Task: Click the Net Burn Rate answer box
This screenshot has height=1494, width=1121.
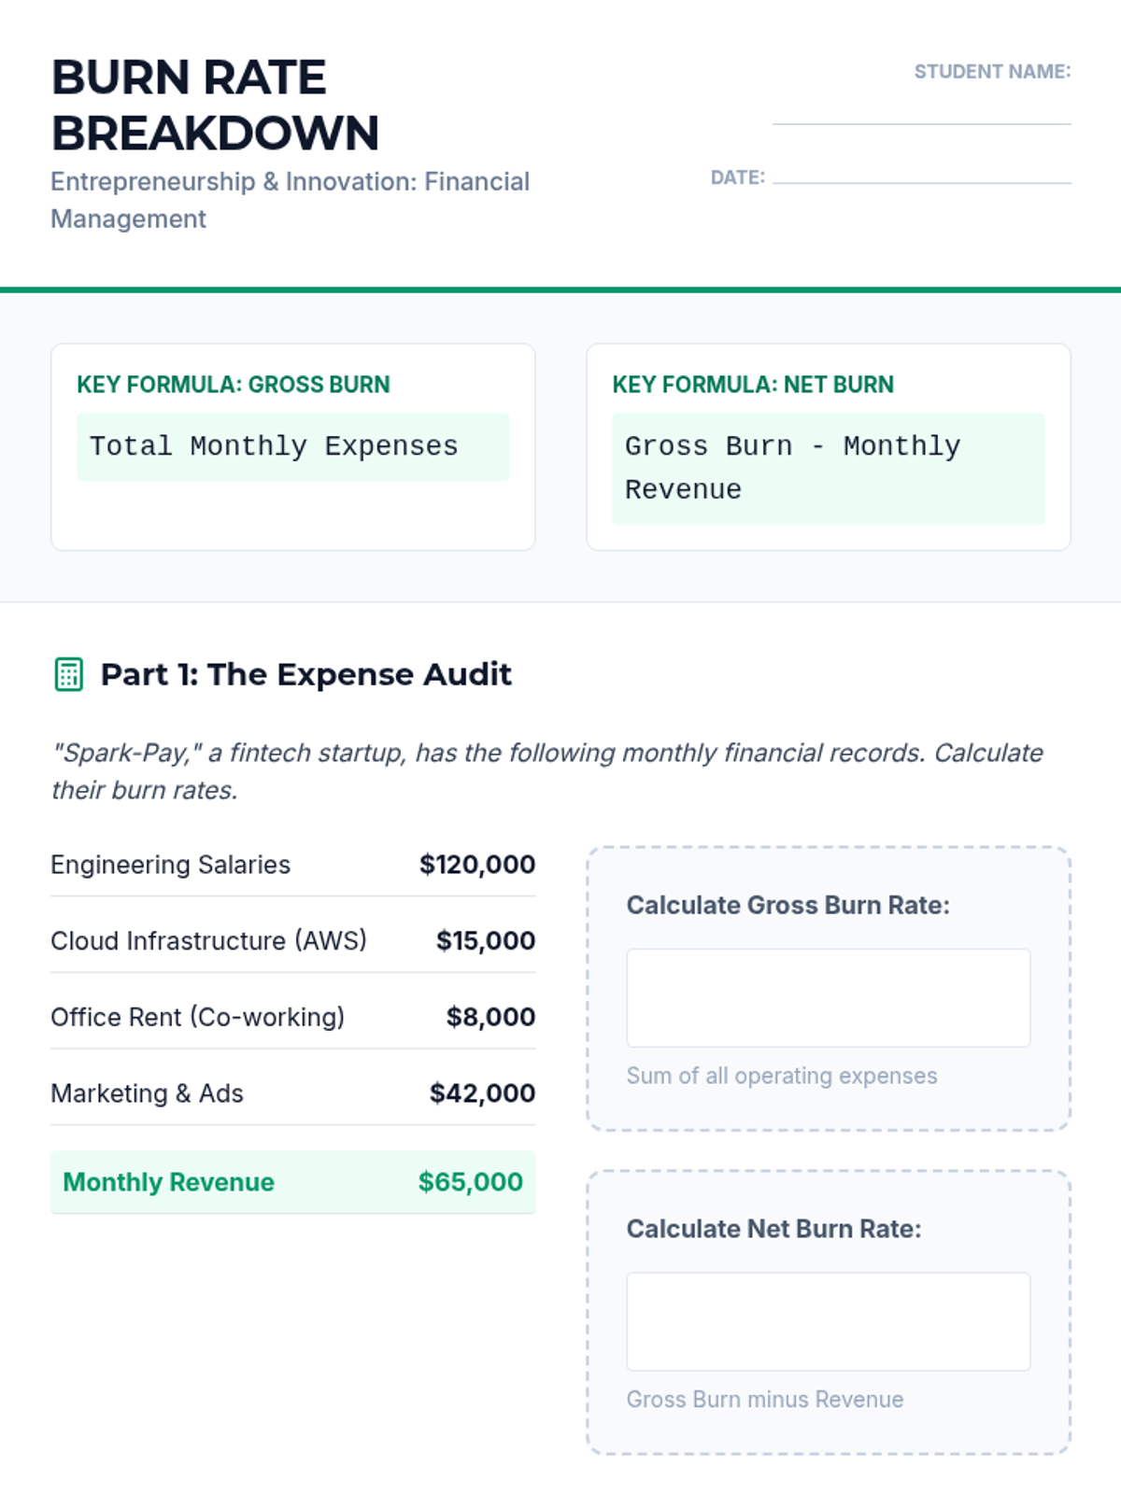Action: pos(828,1321)
